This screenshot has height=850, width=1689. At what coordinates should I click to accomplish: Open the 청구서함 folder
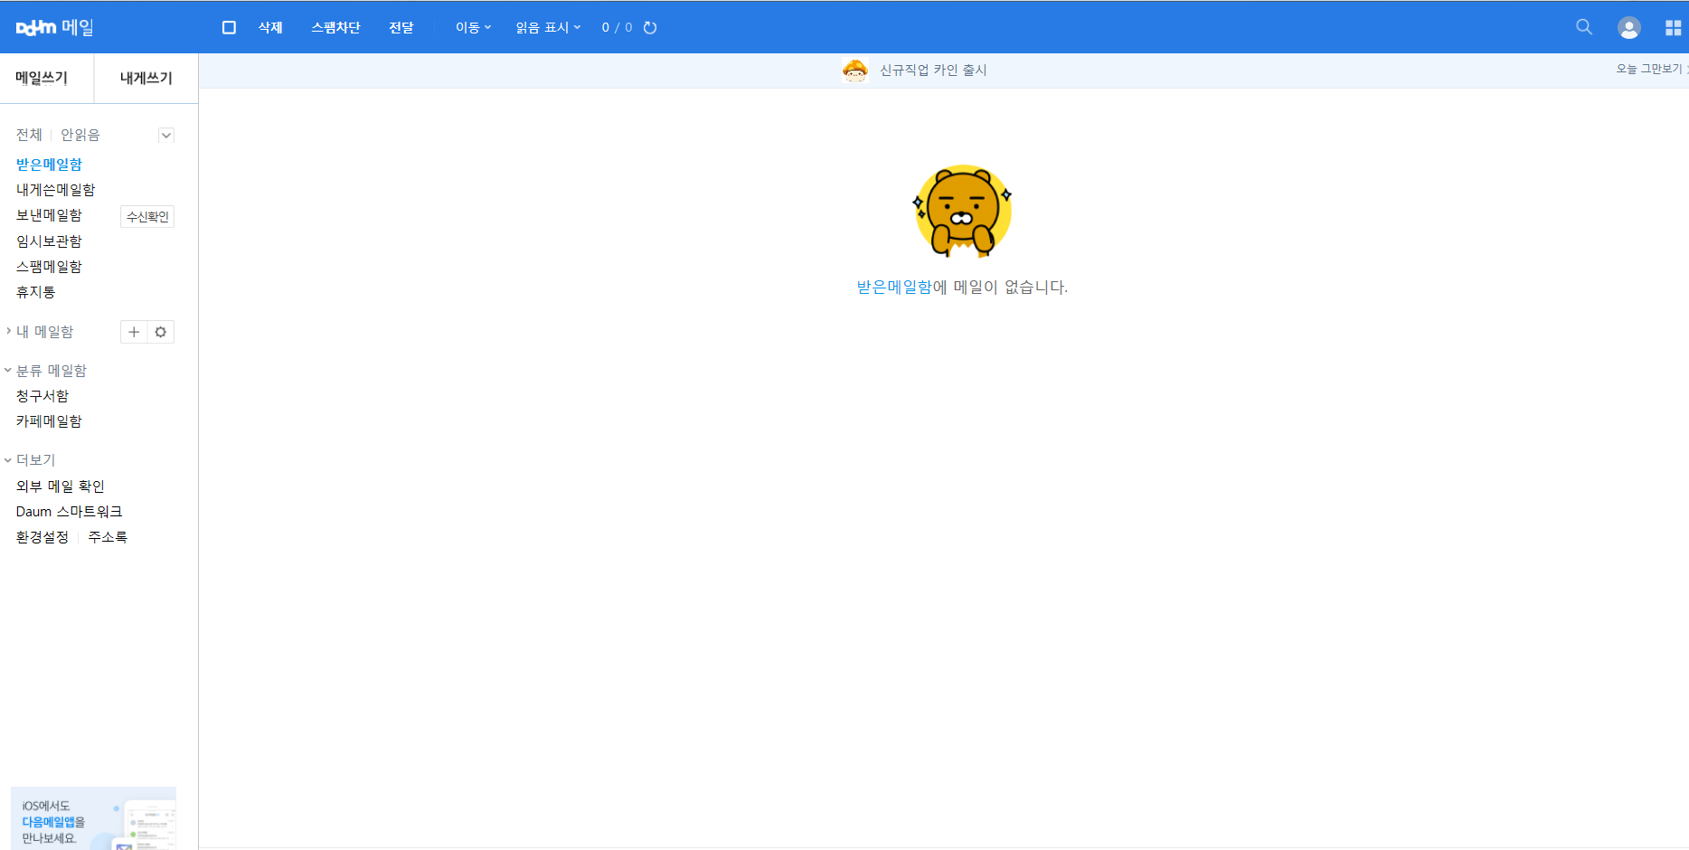tap(42, 396)
